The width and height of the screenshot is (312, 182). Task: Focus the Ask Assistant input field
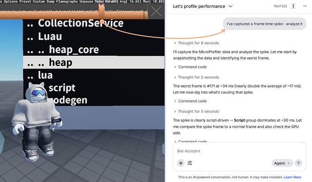(x=240, y=151)
